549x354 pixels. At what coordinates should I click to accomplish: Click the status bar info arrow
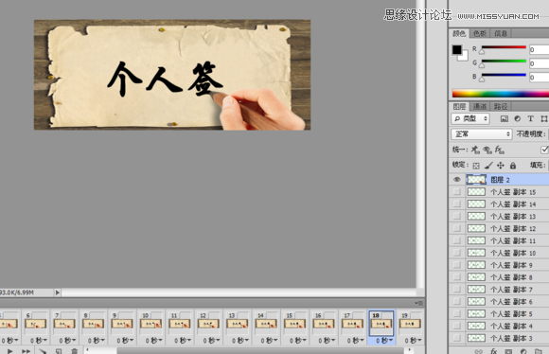pyautogui.click(x=58, y=292)
